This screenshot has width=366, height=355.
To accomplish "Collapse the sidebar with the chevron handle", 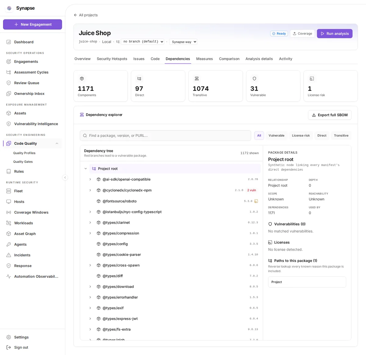I will [x=65, y=177].
